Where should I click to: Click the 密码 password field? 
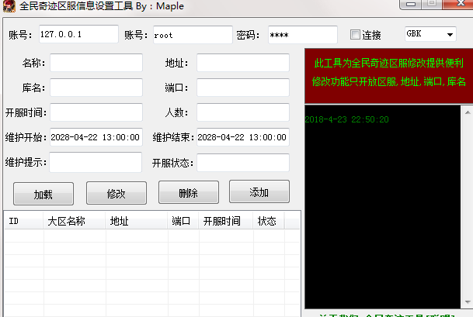tap(303, 35)
